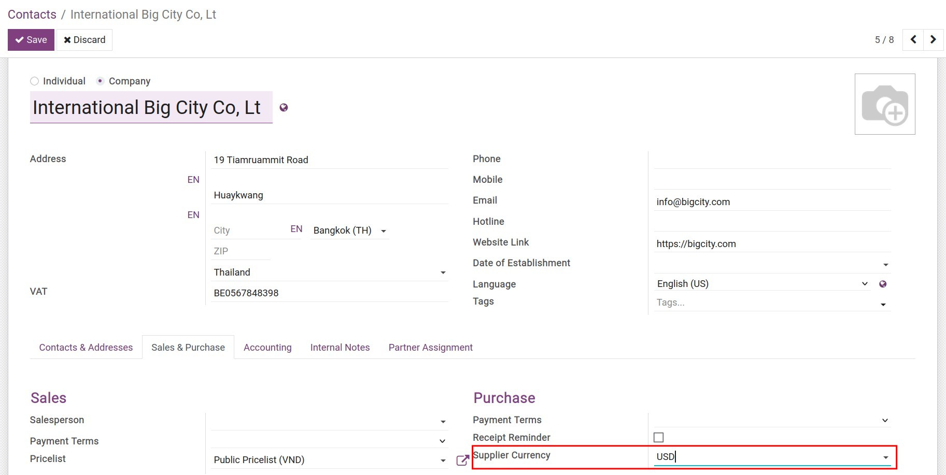
Task: Save the contact record
Action: [x=31, y=40]
